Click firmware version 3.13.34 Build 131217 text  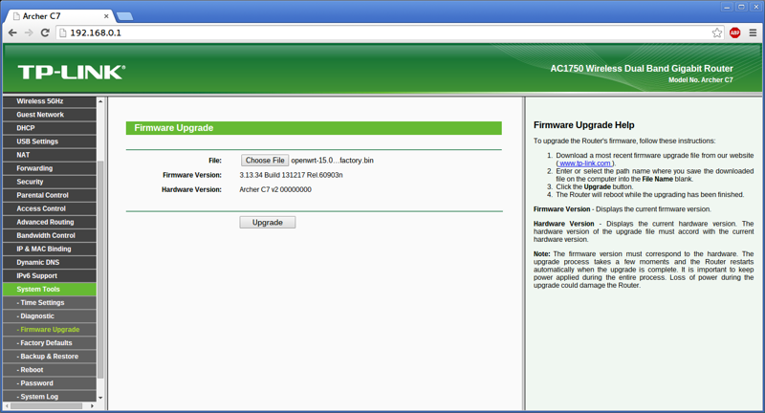pos(291,175)
